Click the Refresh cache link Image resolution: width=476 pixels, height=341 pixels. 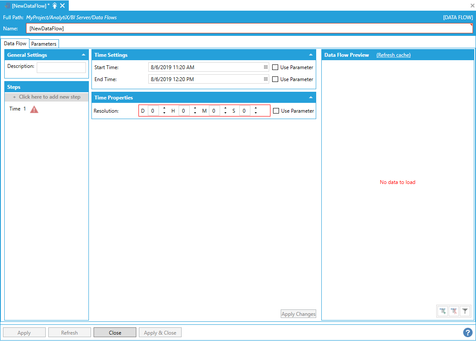(393, 55)
